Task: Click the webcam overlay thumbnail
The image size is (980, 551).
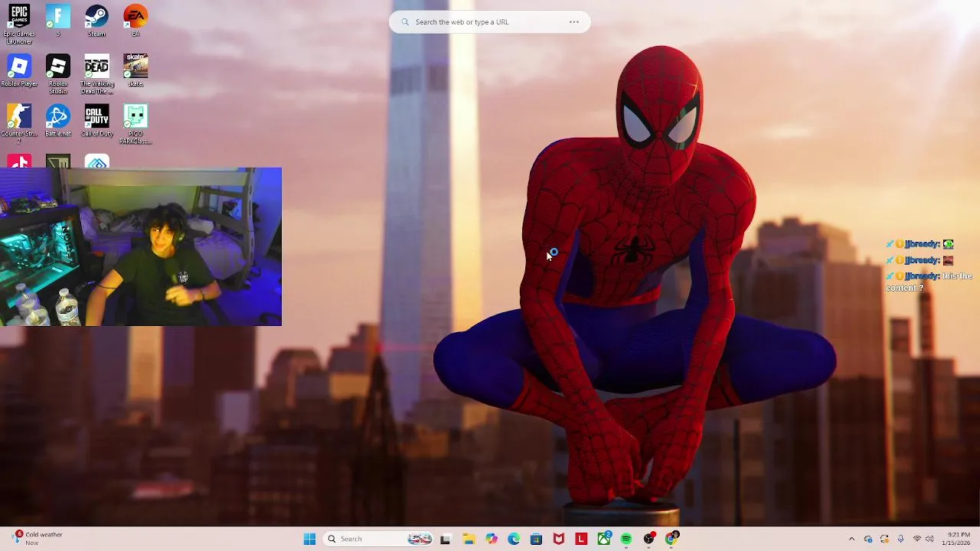Action: click(x=141, y=246)
